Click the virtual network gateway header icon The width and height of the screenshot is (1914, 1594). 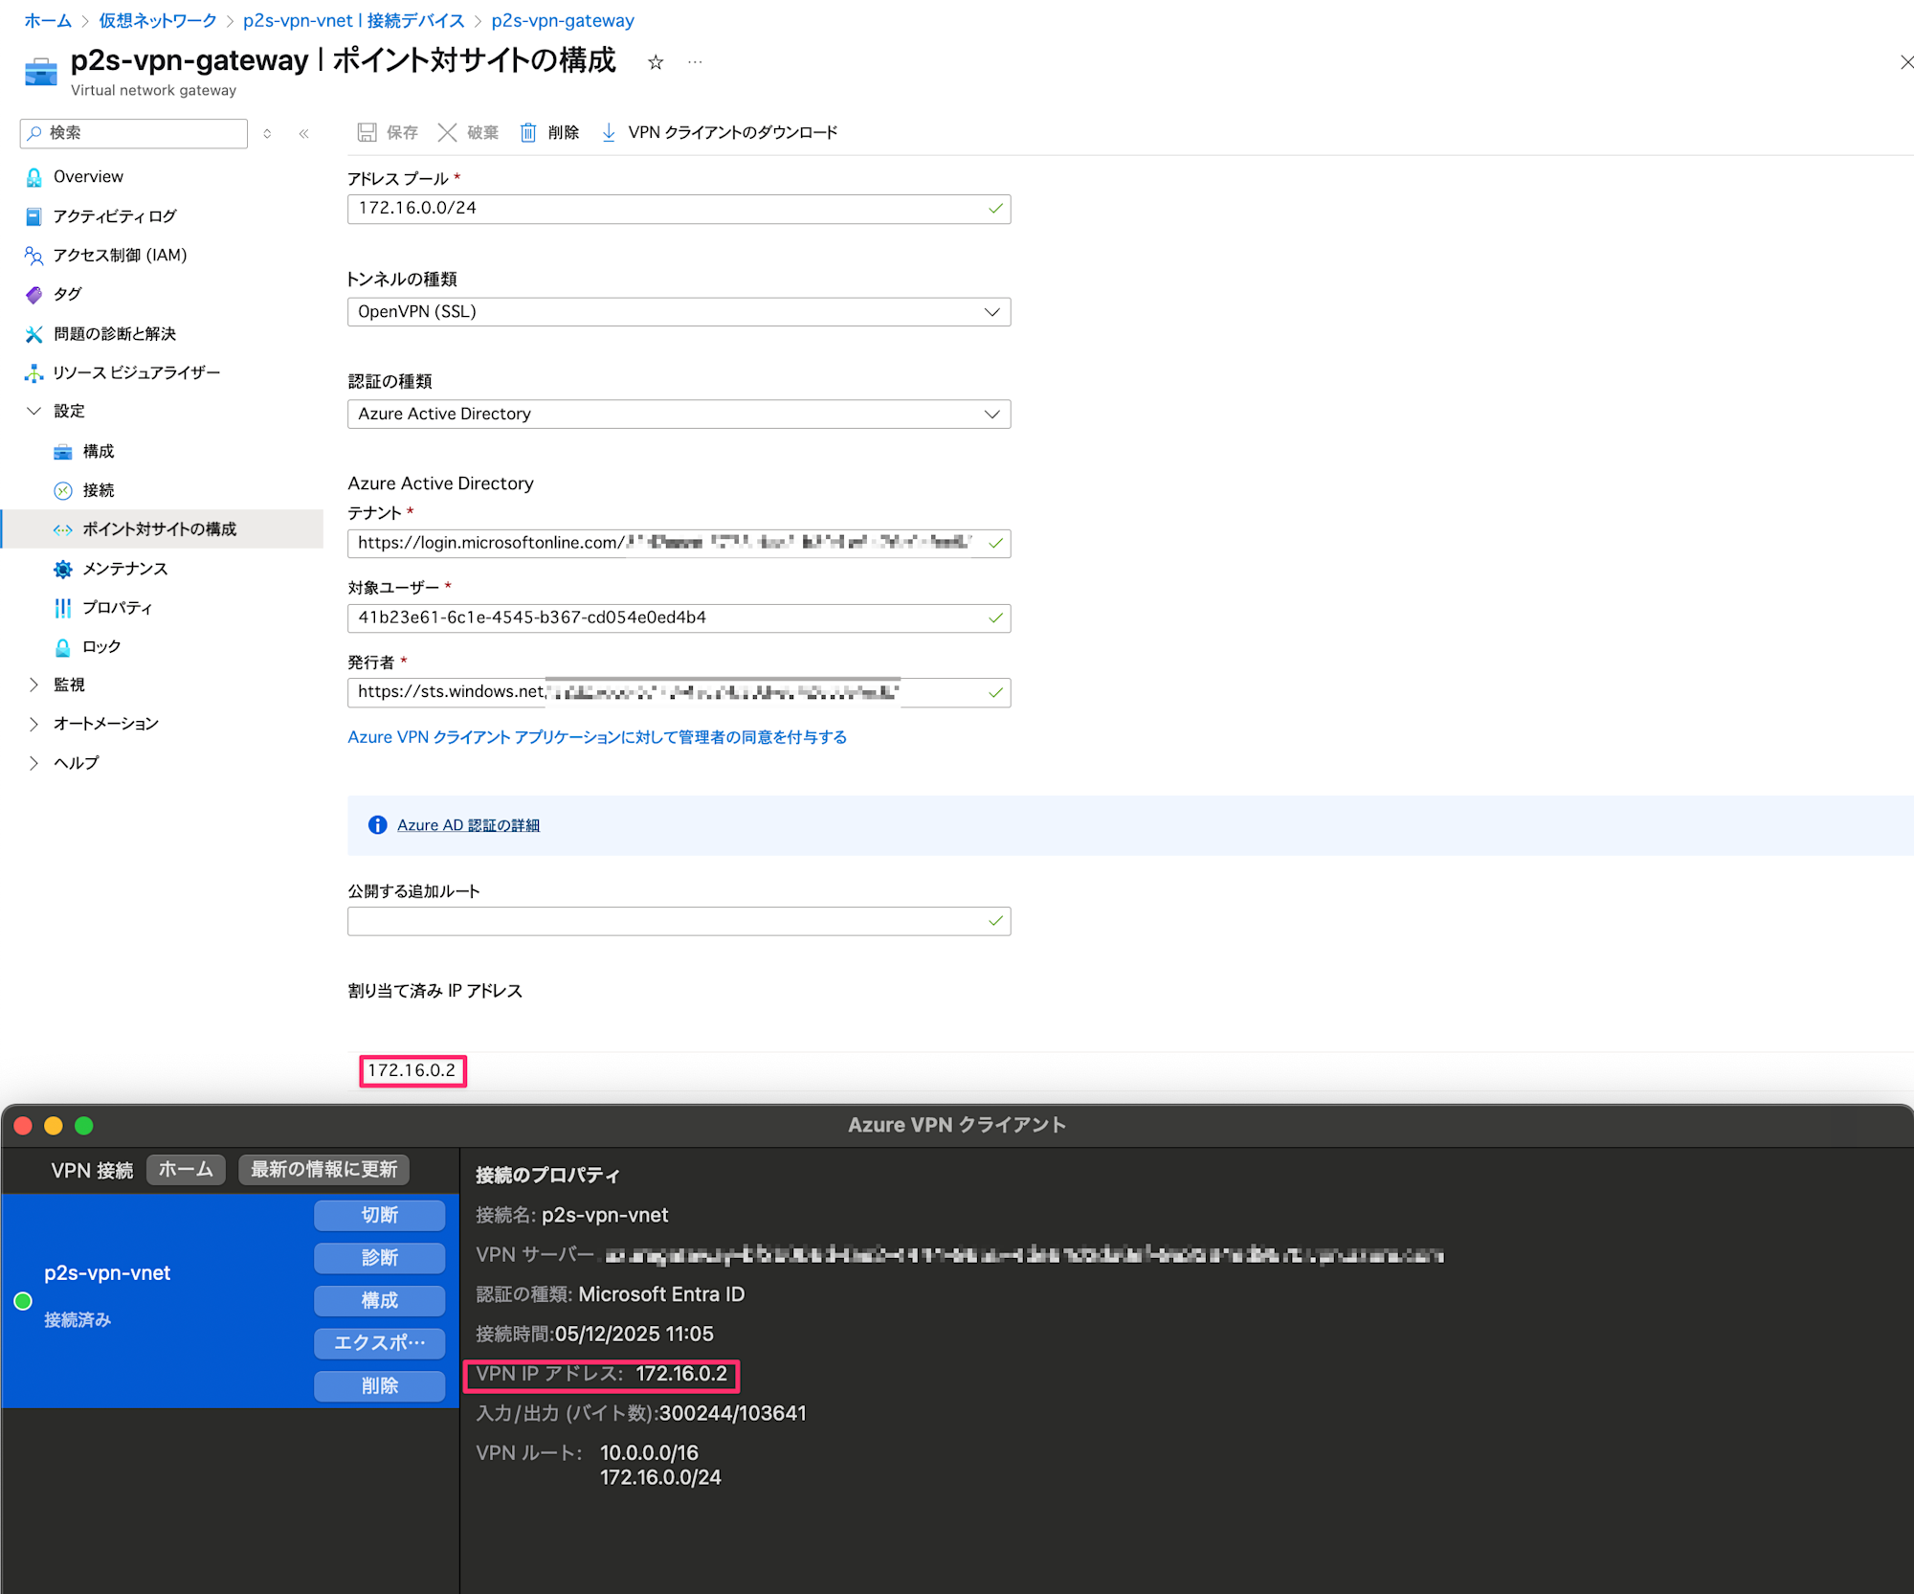41,72
